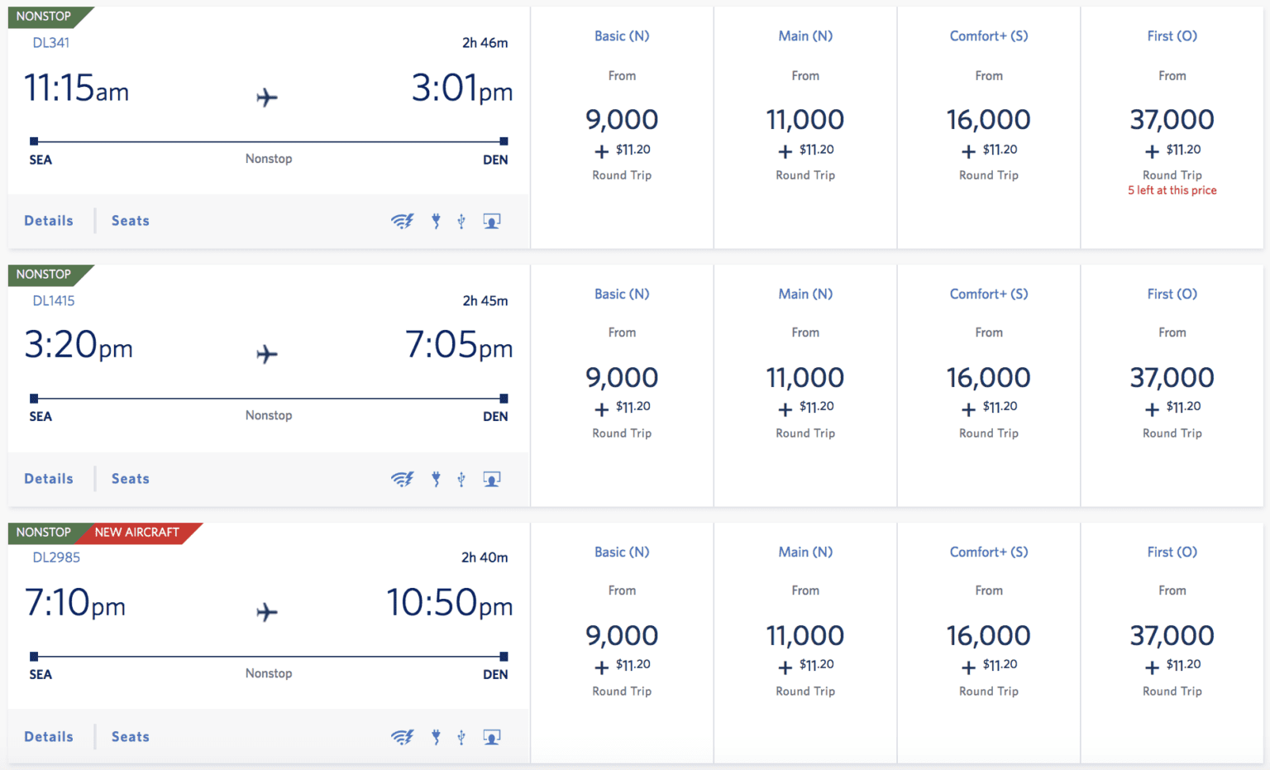Click the high-speed Wi-Fi icon for flight DL341
This screenshot has height=770, width=1270.
coord(403,221)
